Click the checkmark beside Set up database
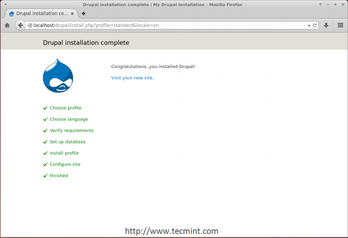 point(45,142)
